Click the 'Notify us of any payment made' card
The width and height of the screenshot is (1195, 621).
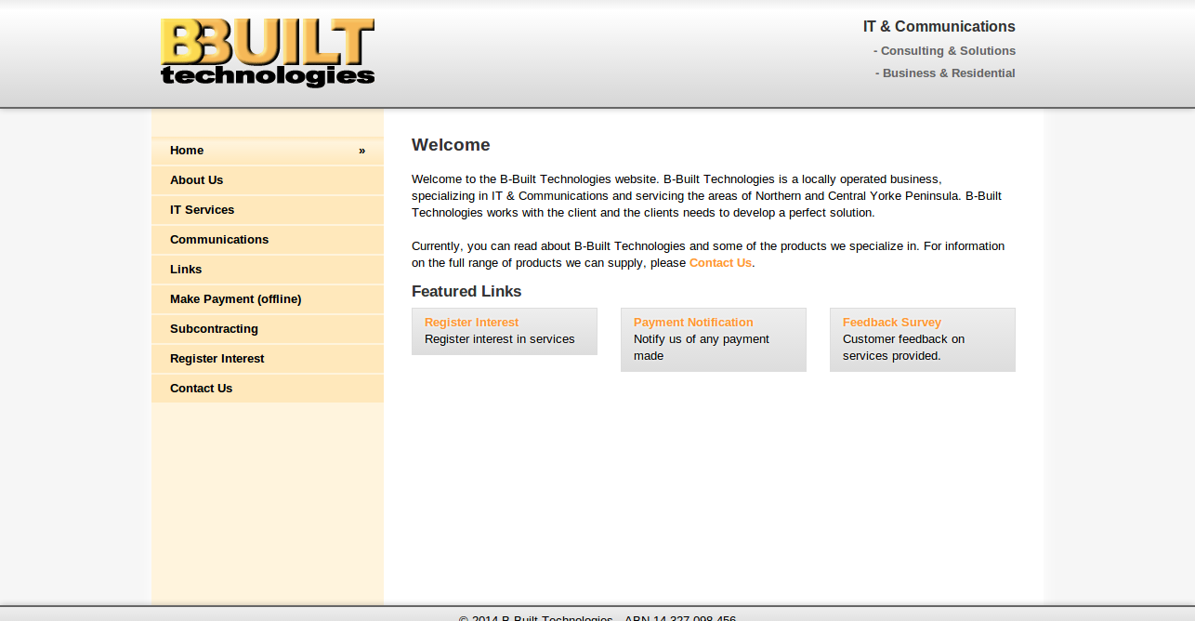714,340
